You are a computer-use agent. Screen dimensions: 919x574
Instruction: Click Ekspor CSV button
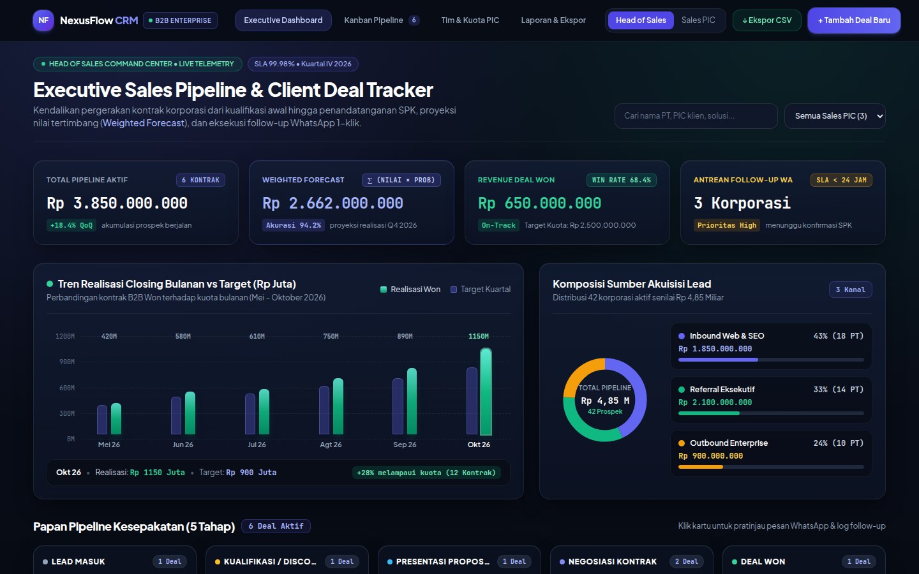(767, 20)
